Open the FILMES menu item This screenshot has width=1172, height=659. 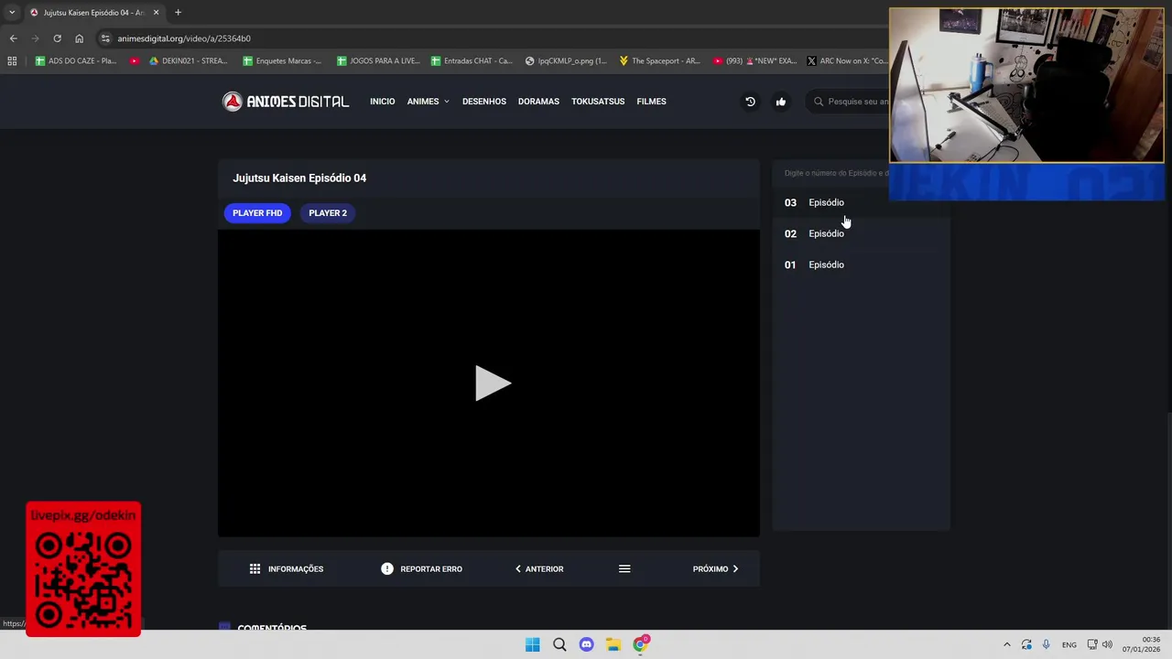(652, 102)
